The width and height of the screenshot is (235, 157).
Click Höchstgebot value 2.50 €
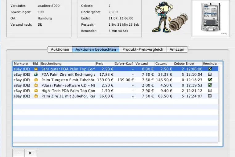click(113, 12)
